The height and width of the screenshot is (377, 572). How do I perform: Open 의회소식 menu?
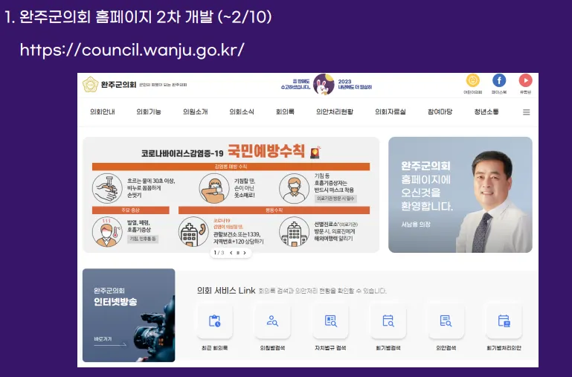tap(242, 112)
